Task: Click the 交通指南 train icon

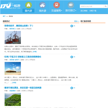Action: click(57, 5)
